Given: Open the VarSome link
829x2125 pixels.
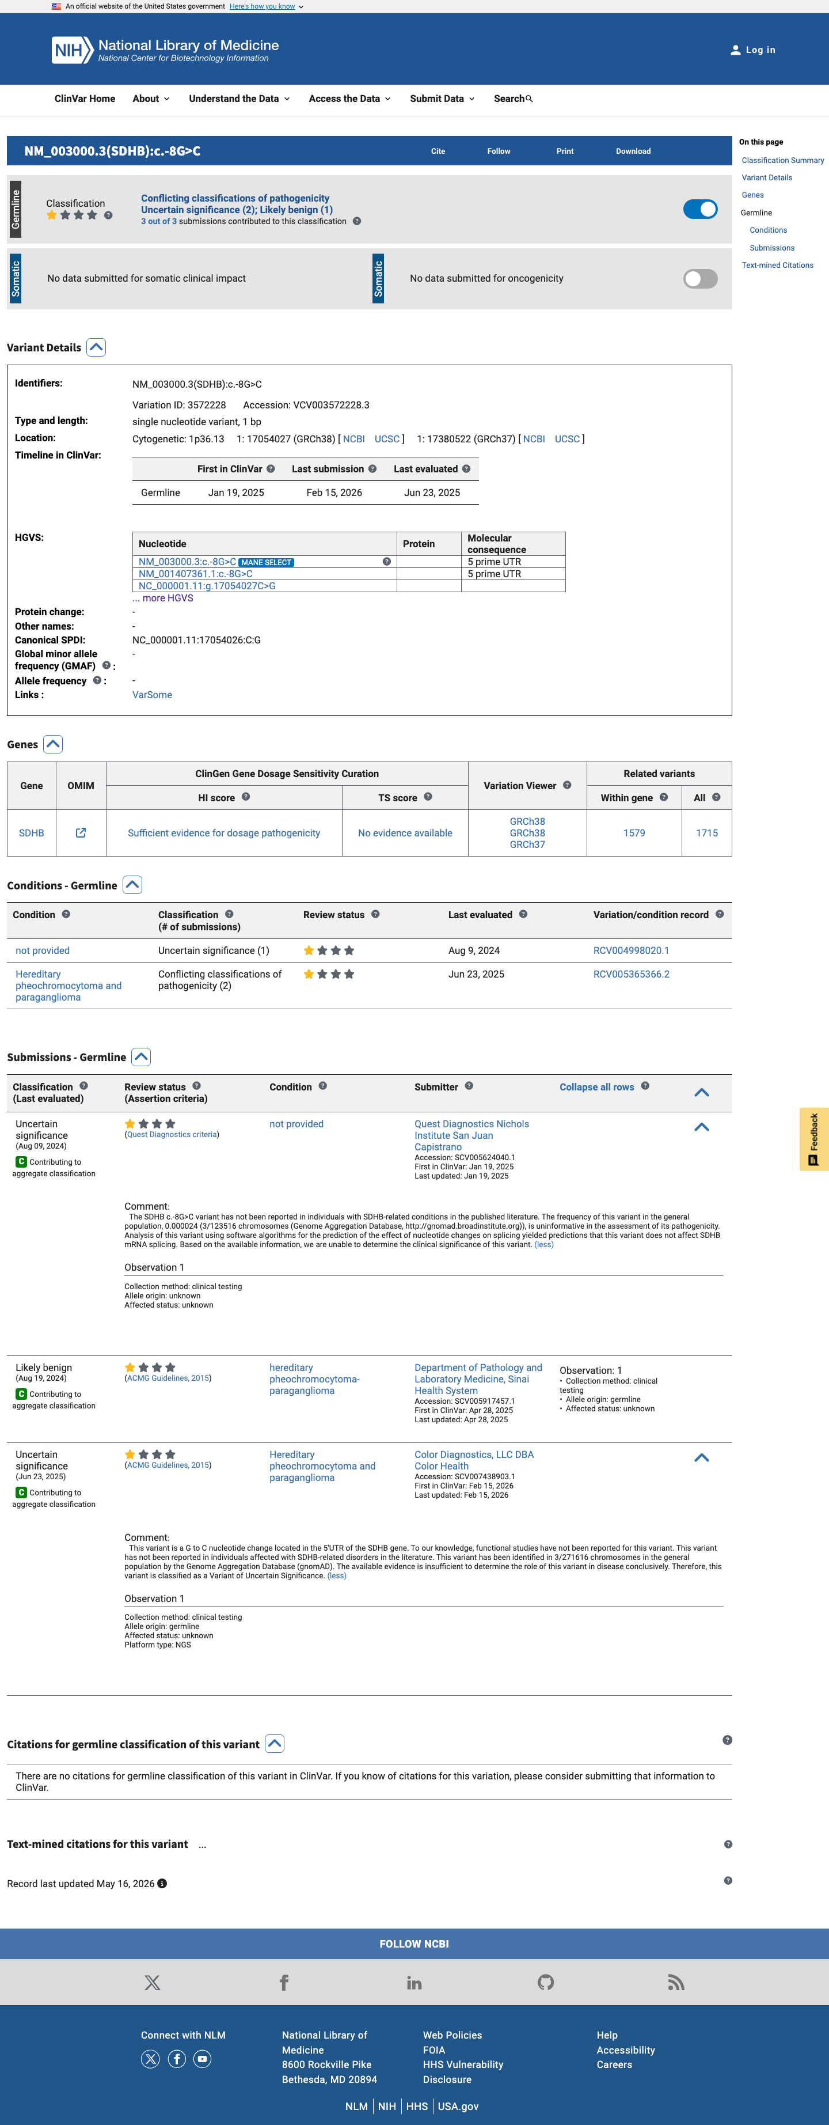Looking at the screenshot, I should coord(153,695).
